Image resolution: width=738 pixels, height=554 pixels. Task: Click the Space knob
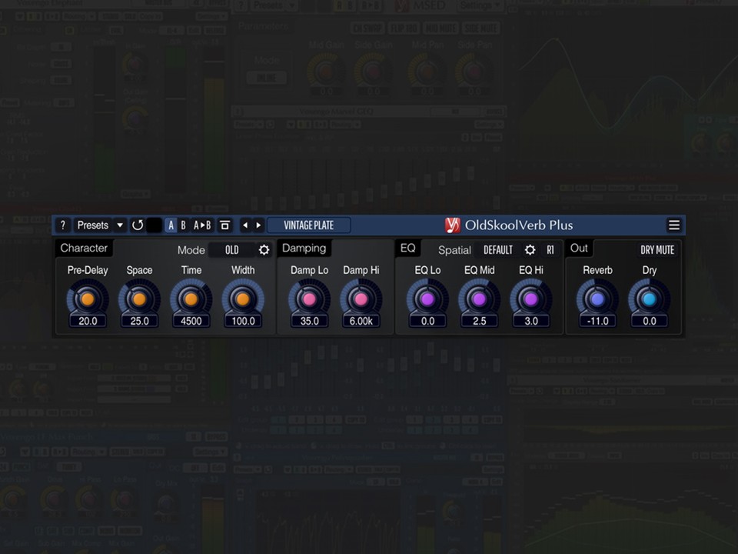139,299
